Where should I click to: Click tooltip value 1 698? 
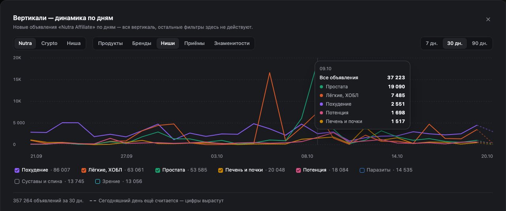coord(398,113)
